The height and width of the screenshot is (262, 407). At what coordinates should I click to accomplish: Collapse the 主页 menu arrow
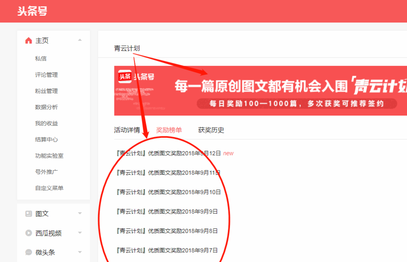pos(80,40)
